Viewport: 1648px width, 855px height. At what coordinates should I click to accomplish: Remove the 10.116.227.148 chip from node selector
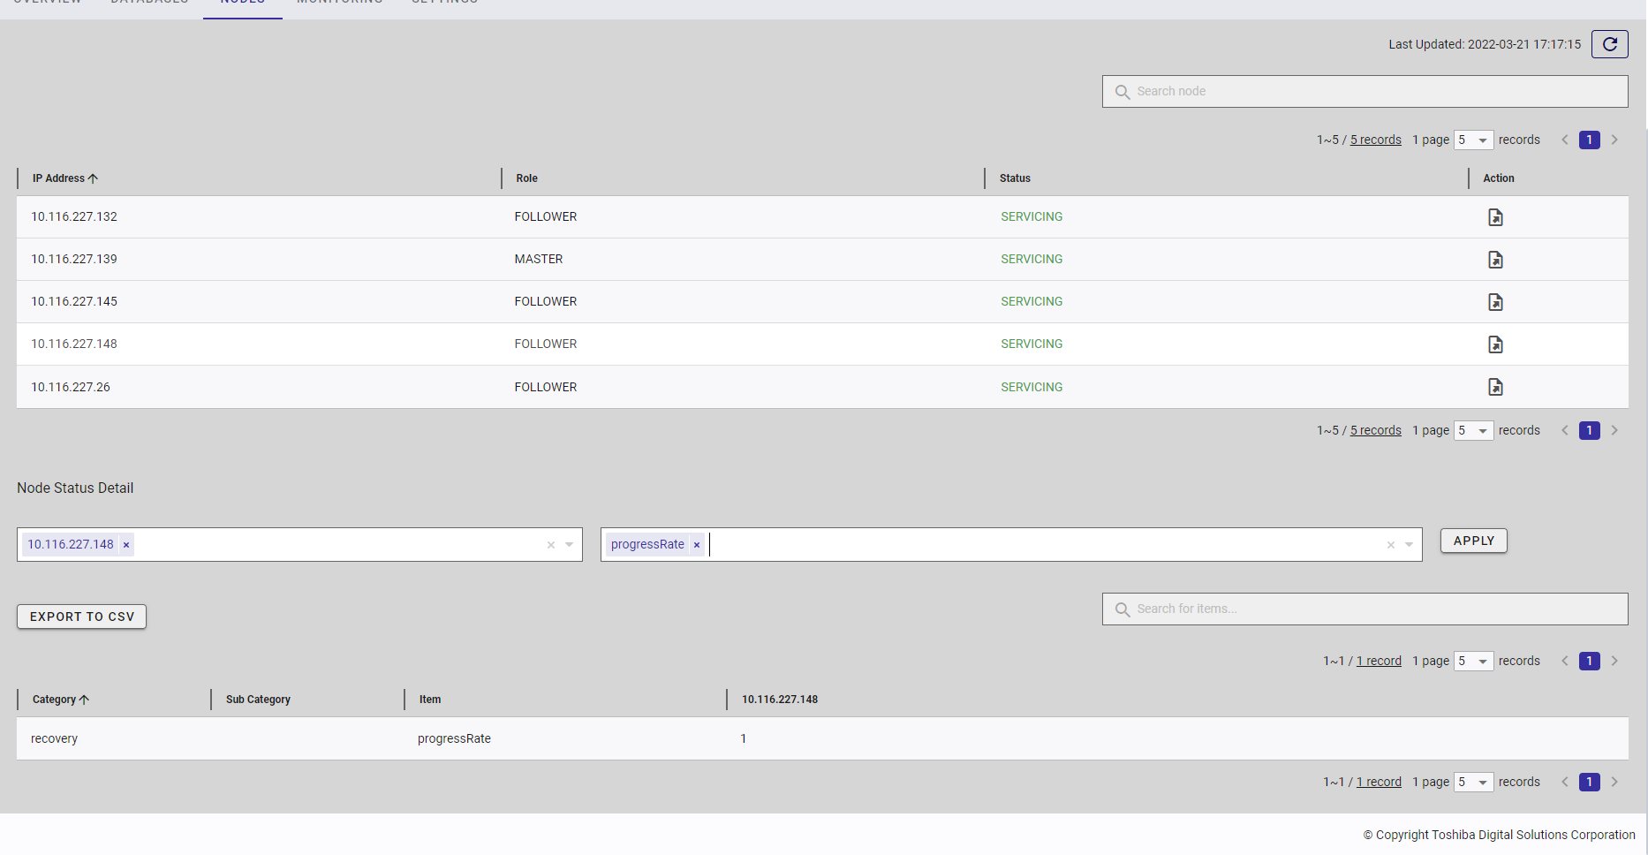(x=126, y=545)
